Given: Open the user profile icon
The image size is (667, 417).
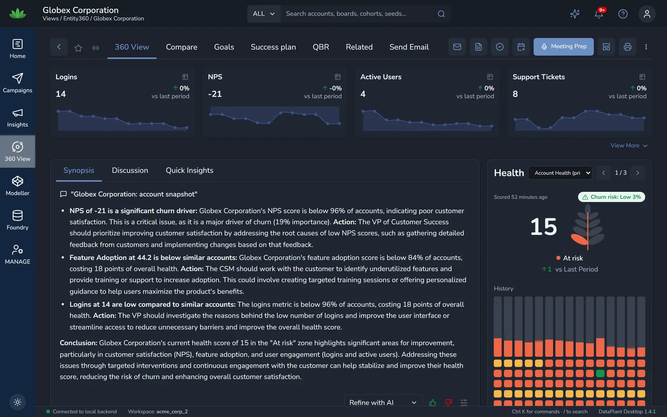Looking at the screenshot, I should [647, 14].
